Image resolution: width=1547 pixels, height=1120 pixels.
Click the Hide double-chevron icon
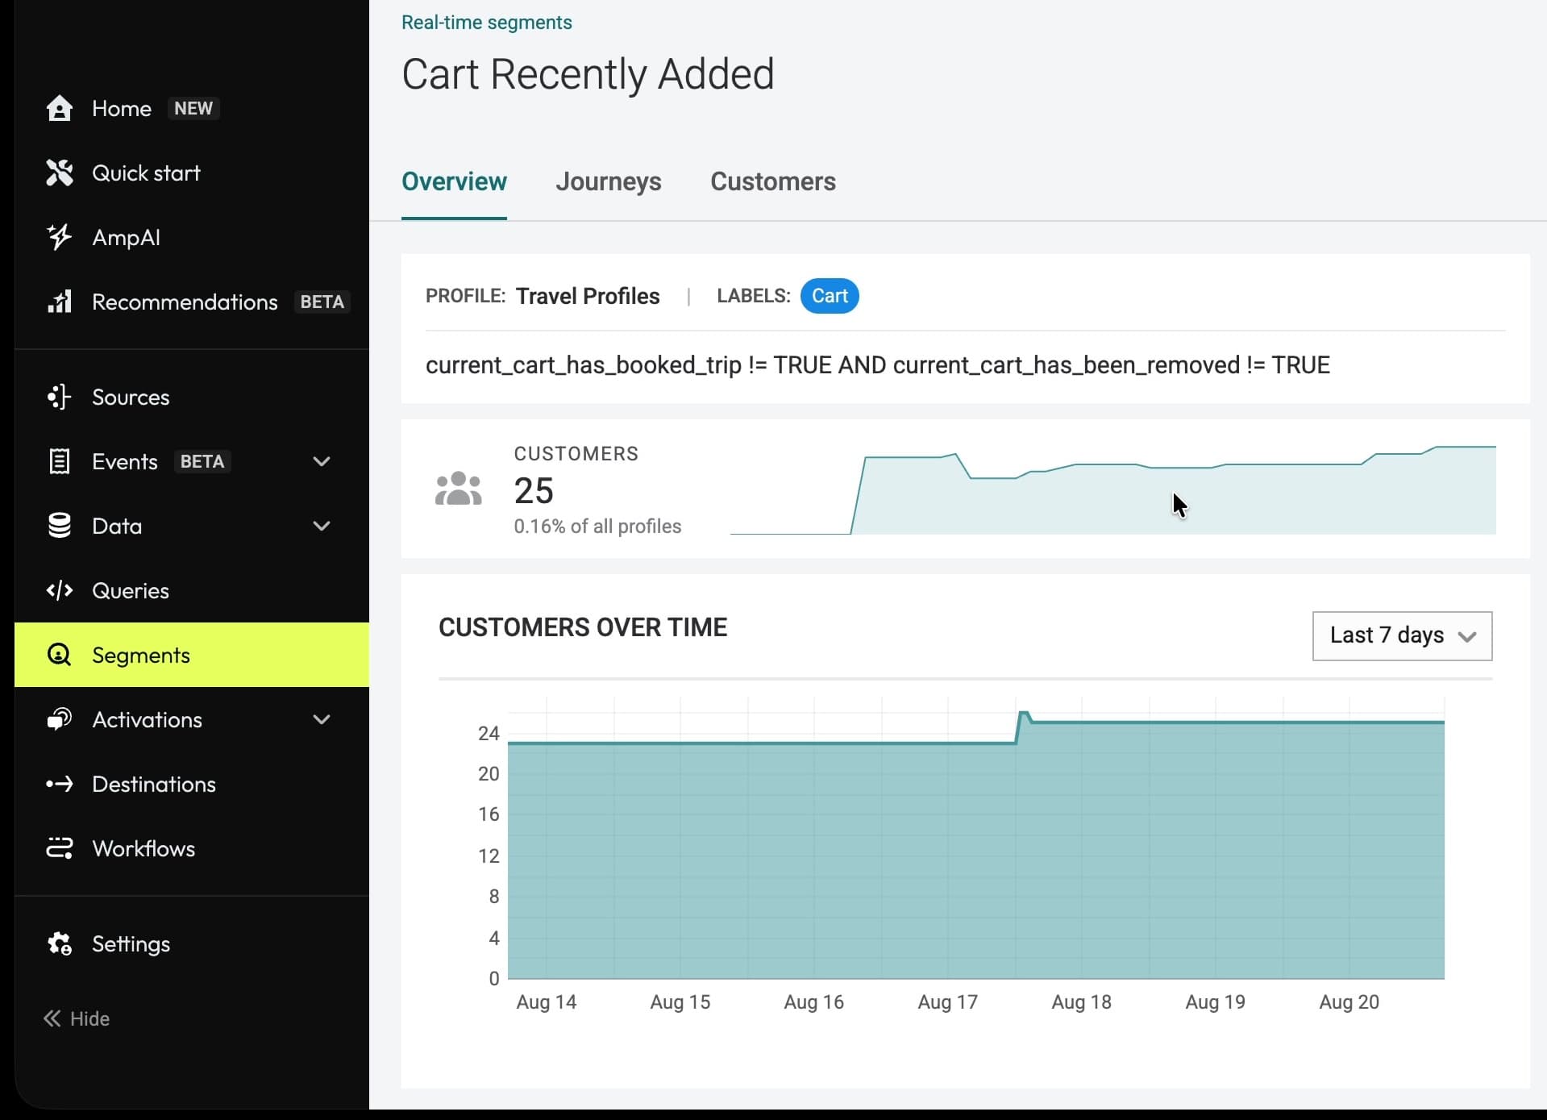(x=52, y=1018)
